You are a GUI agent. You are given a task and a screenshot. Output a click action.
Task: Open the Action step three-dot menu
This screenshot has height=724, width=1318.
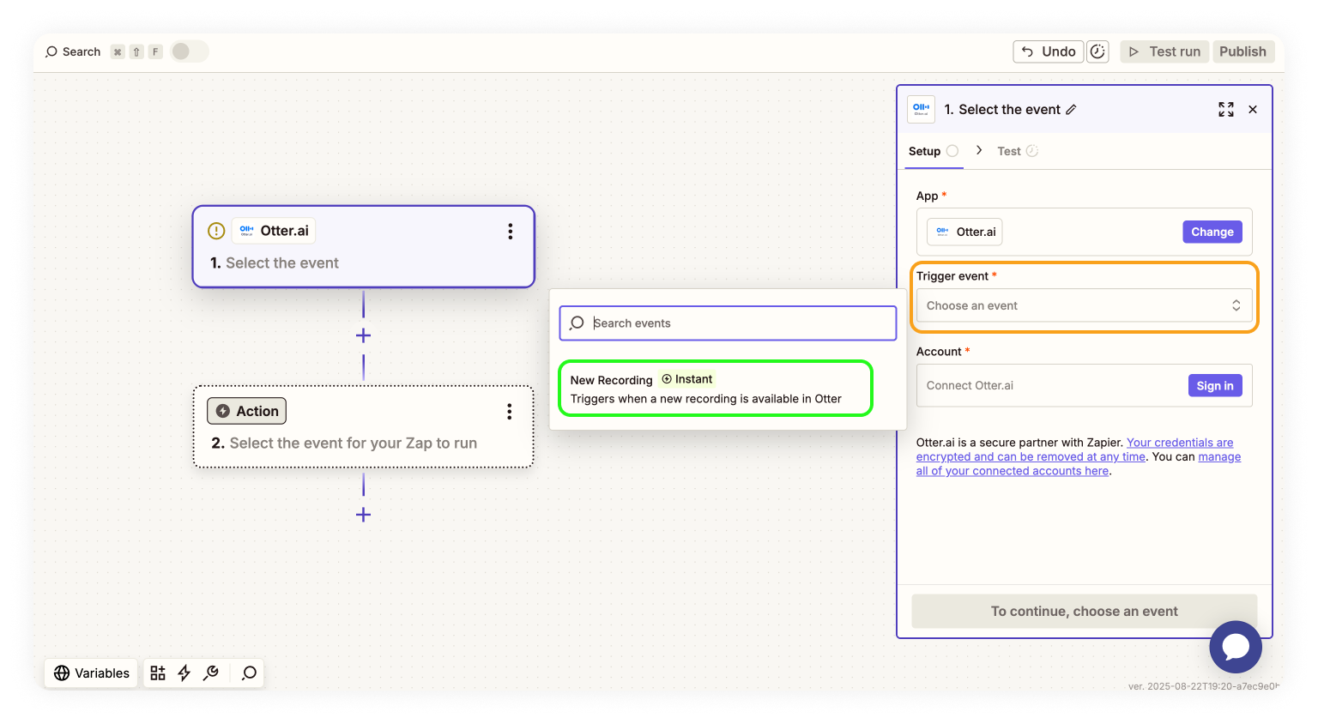pos(509,412)
